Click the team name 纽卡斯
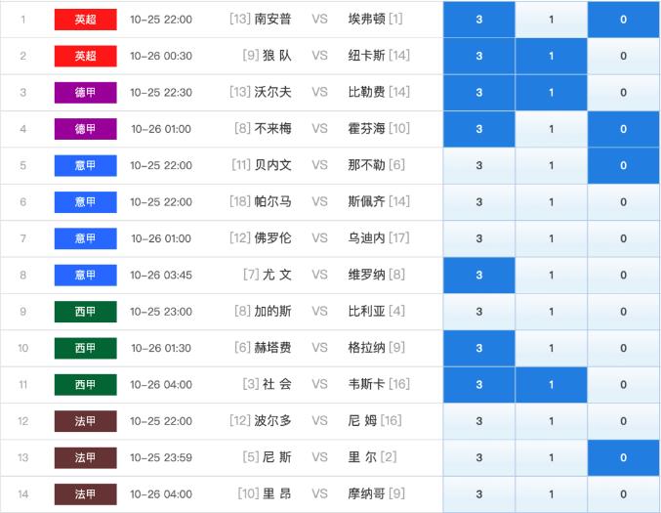 tap(366, 56)
